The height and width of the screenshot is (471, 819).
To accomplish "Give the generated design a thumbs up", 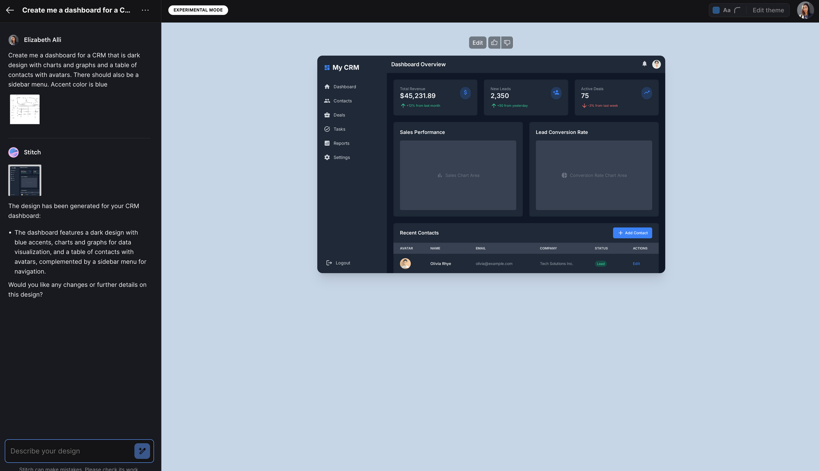I will point(494,42).
